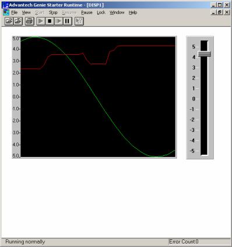Open the View menu
232x247 pixels.
point(26,13)
